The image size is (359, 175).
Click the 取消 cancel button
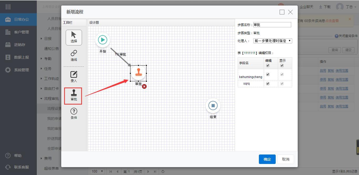pyautogui.click(x=285, y=159)
